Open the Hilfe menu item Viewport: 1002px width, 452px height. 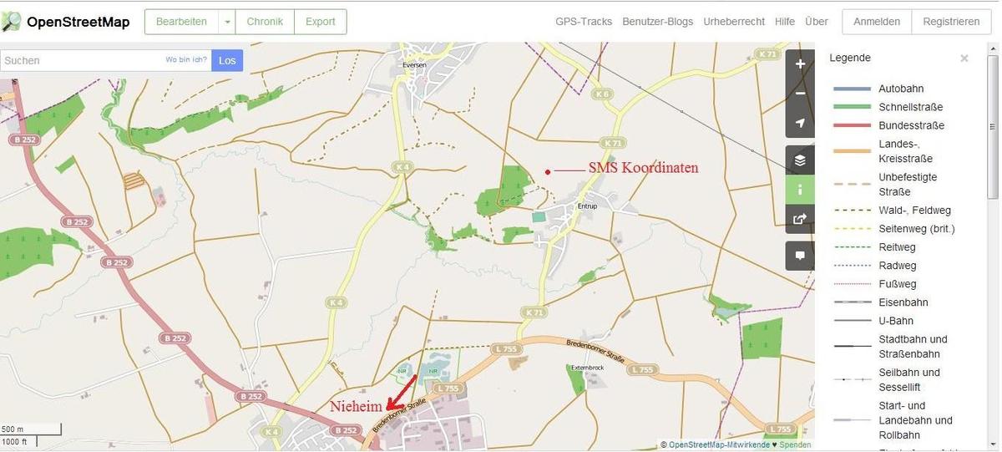(785, 22)
